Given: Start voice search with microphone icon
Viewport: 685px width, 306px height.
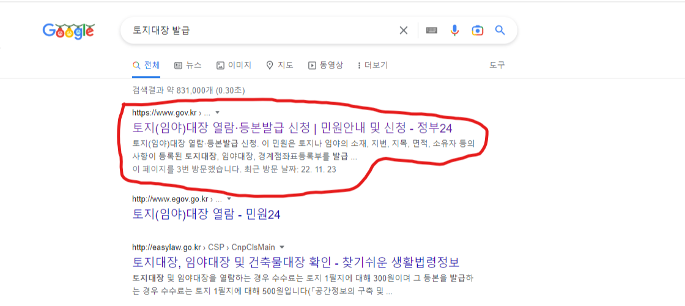Looking at the screenshot, I should point(455,30).
